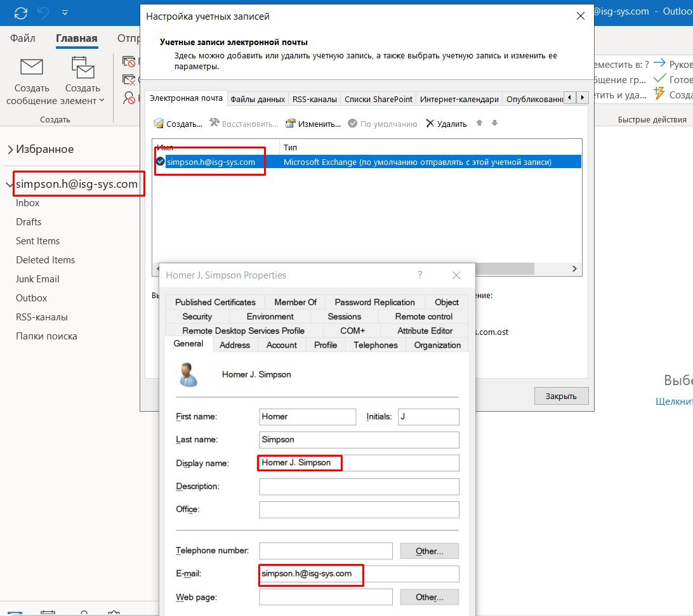
Task: Click the Undo icon in quick access toolbar
Action: coord(43,13)
